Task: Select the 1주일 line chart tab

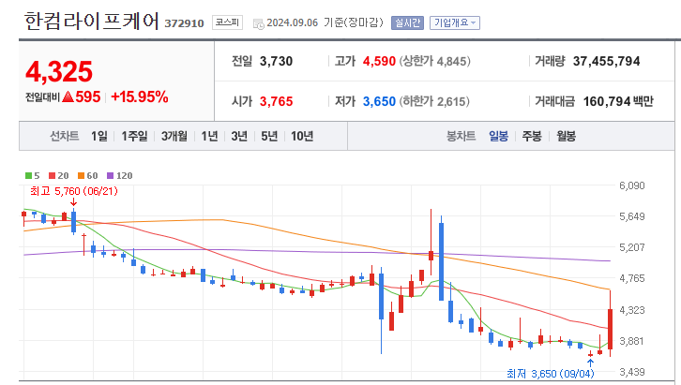Action: tap(134, 136)
